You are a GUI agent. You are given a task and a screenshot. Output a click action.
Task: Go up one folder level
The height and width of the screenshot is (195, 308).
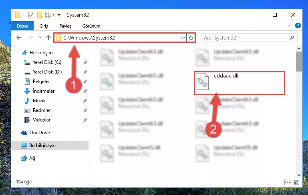48,38
